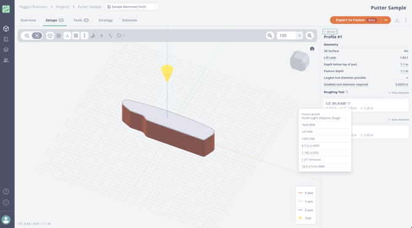Click the zoom percentage input field

[287, 36]
